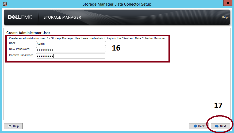Viewport: 234px width, 133px height.
Task: Click the Dell EMC logo
Action: coord(20,17)
